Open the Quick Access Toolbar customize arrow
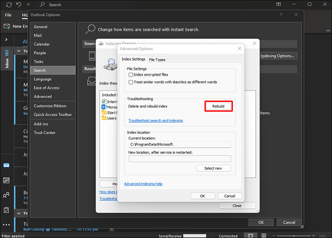 [28, 4]
